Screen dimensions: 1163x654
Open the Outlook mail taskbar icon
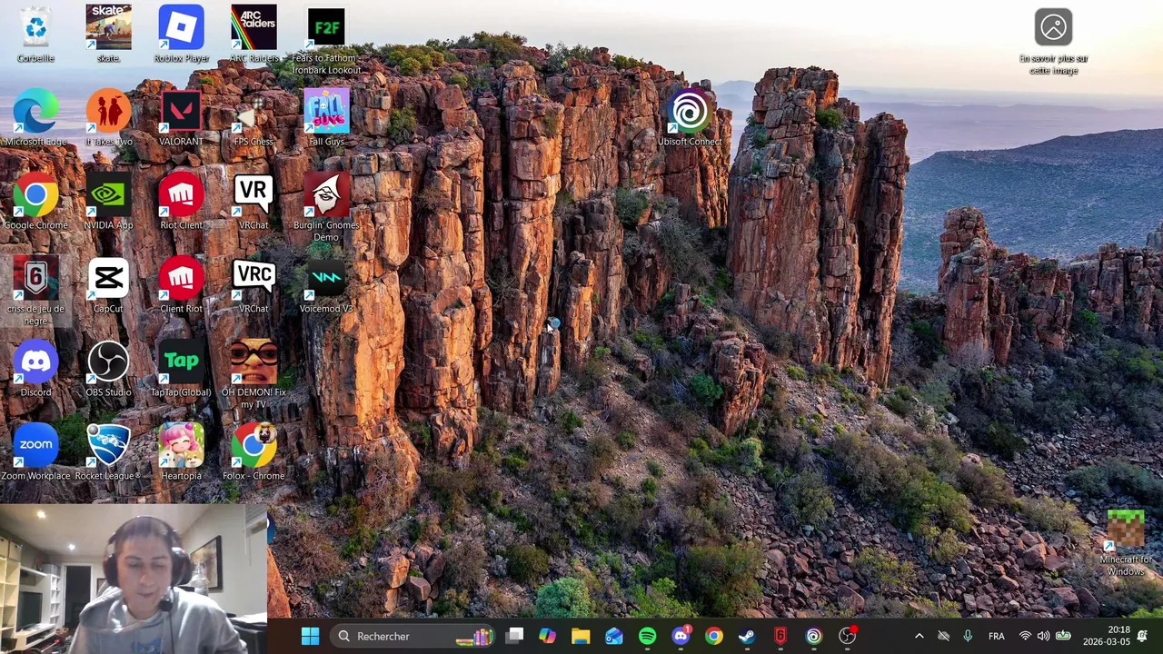tap(614, 636)
